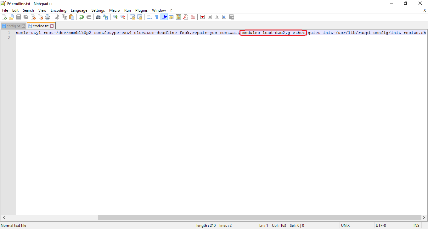Toggle the indent guide button
This screenshot has width=428, height=229.
coord(164,17)
